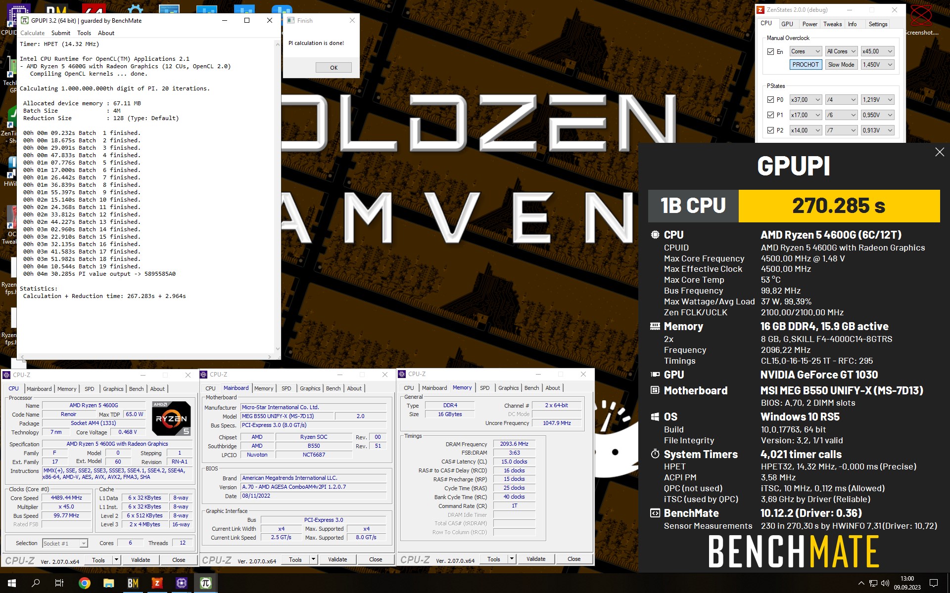
Task: Open the P0 /4 divider dropdown
Action: click(841, 100)
